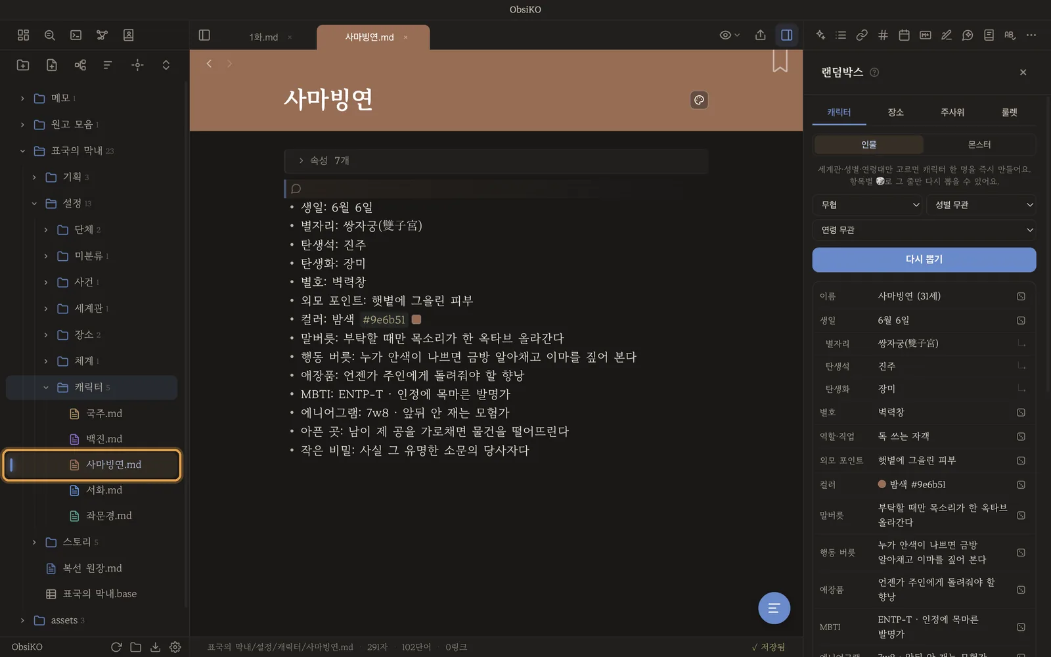The image size is (1051, 657).
Task: Open the graph view icon
Action: point(102,35)
